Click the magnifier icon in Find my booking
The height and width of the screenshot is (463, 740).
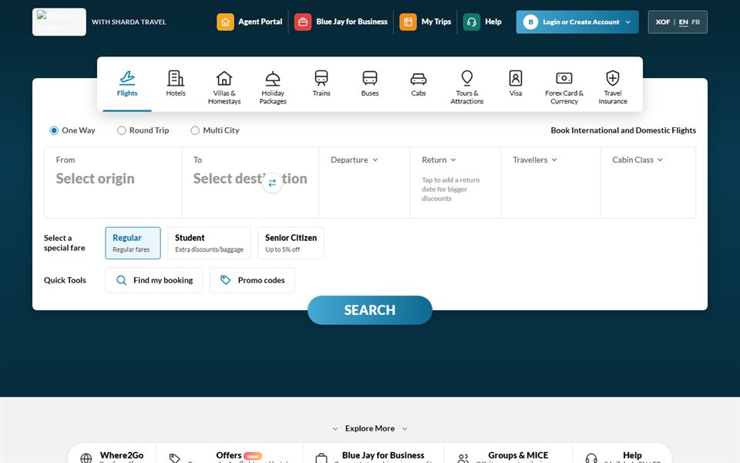tap(121, 280)
